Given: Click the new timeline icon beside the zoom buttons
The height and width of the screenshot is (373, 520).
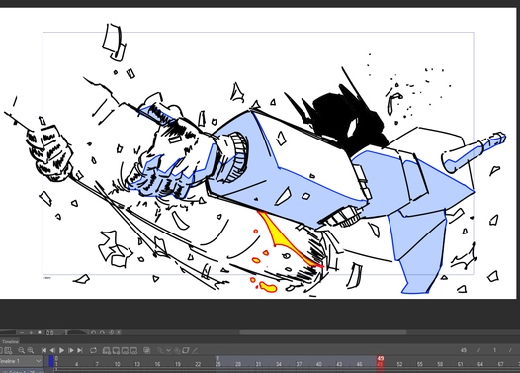Looking at the screenshot, I should click(8, 350).
